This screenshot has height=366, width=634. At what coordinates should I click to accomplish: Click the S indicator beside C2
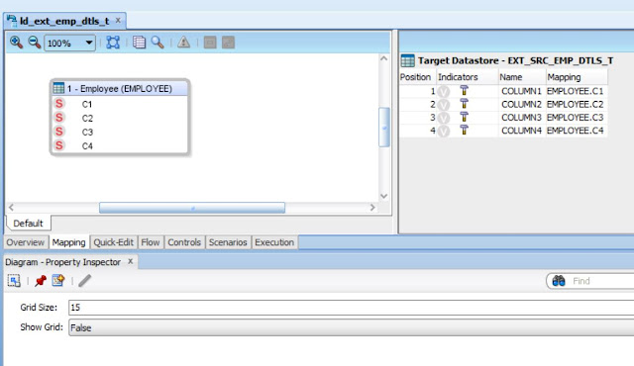(59, 118)
